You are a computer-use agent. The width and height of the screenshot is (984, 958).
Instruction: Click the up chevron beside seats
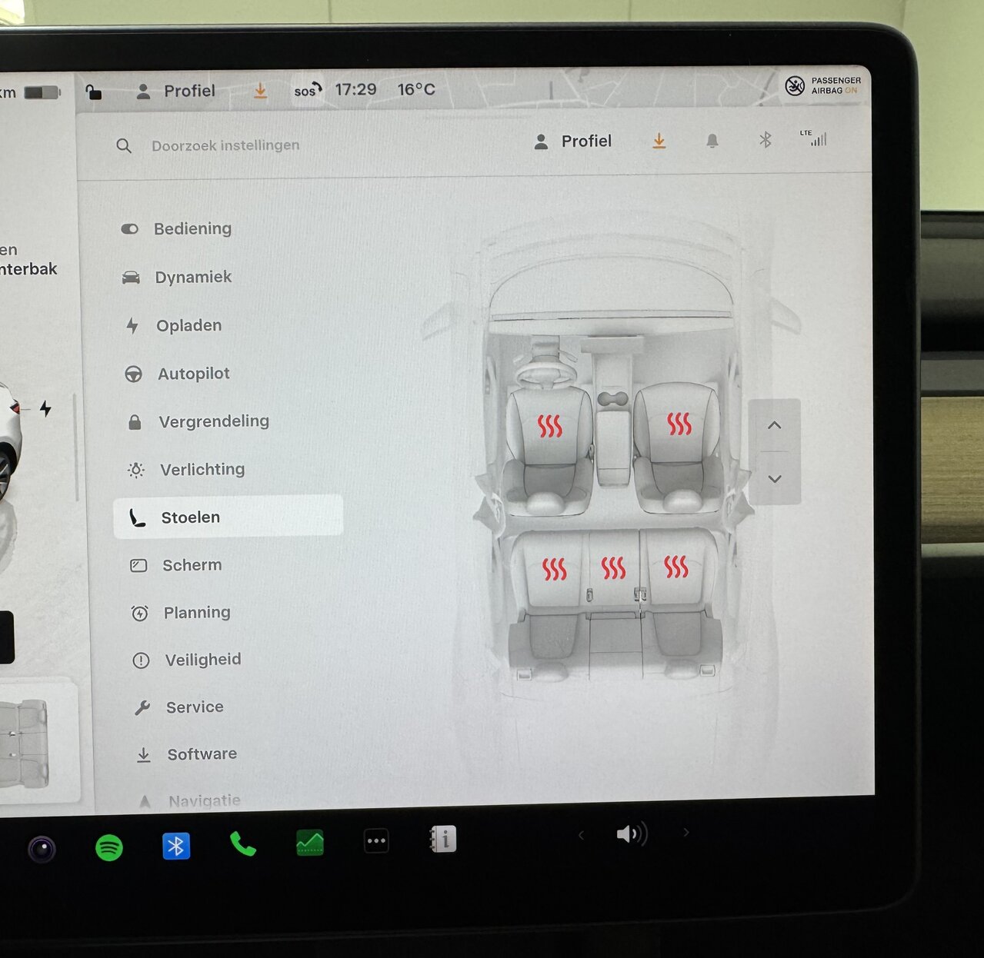point(775,425)
